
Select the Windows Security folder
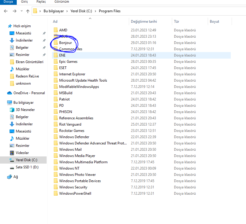click(73, 187)
